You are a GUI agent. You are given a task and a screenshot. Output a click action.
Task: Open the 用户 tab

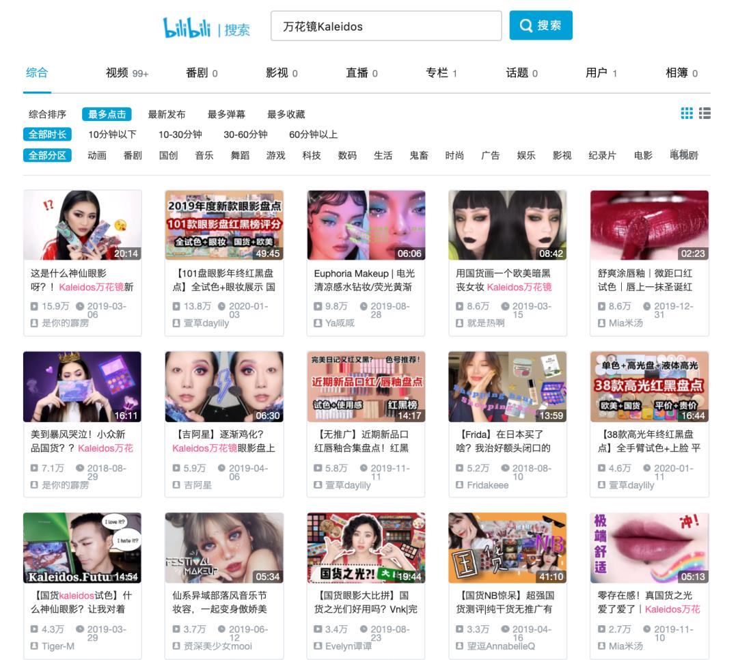point(601,73)
